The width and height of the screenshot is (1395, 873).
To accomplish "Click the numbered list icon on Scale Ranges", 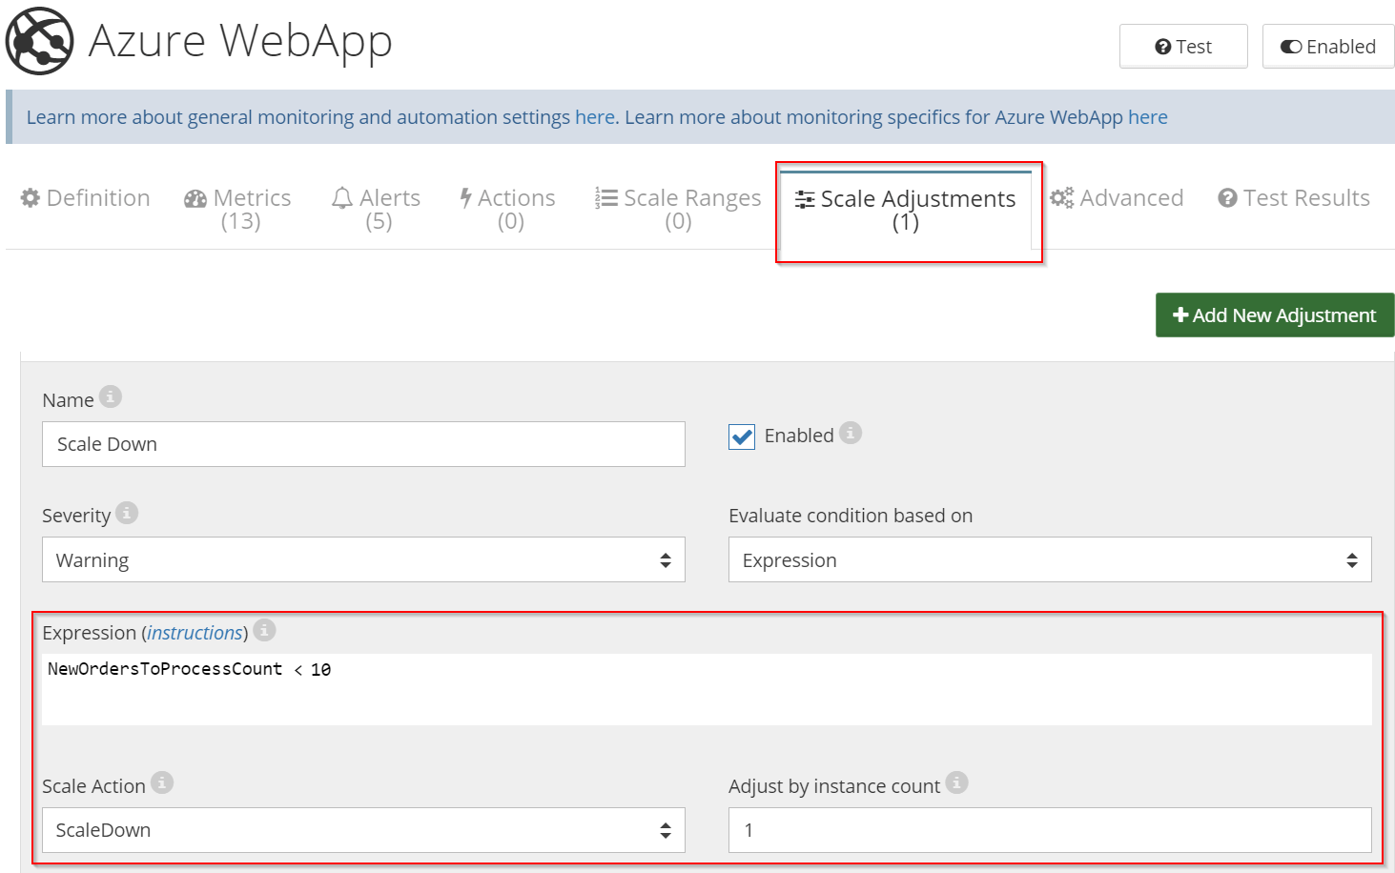I will click(606, 197).
